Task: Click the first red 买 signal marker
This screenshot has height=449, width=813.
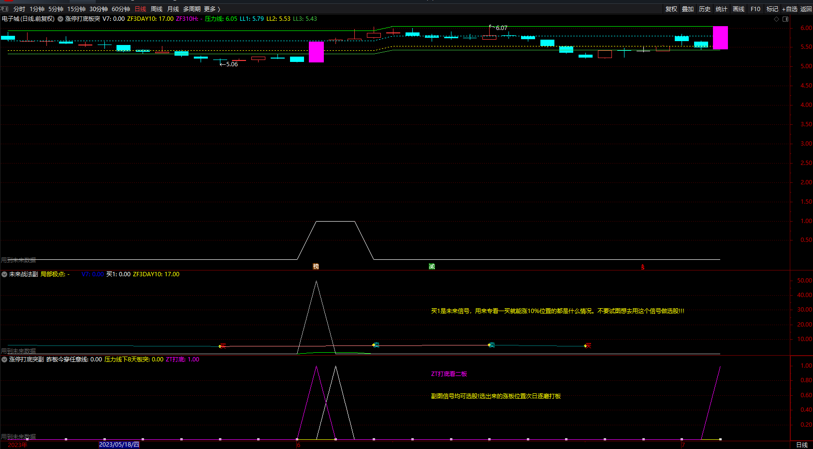Action: tap(222, 346)
